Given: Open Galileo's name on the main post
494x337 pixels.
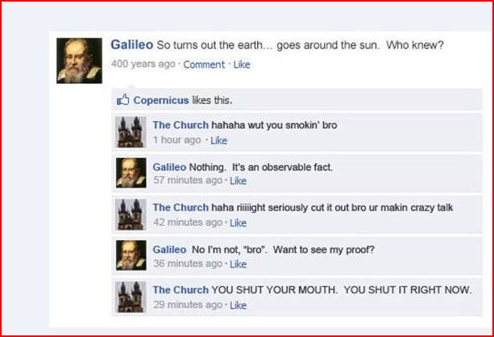Looking at the screenshot, I should pos(131,45).
